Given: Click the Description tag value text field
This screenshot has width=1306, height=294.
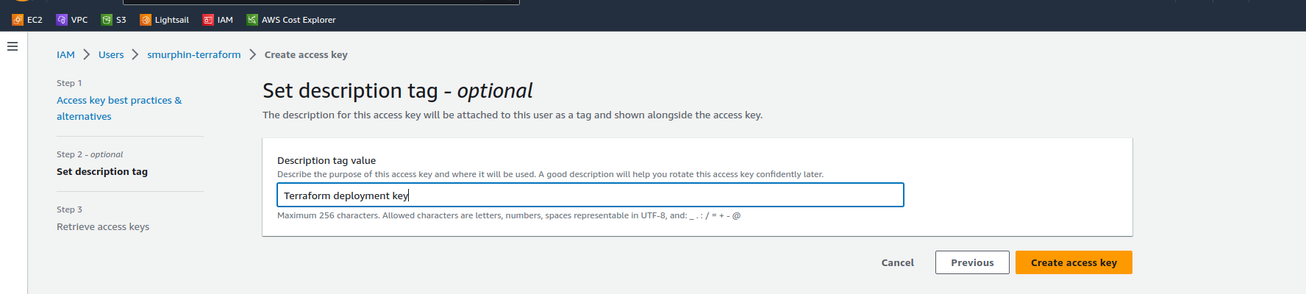Looking at the screenshot, I should pos(590,195).
